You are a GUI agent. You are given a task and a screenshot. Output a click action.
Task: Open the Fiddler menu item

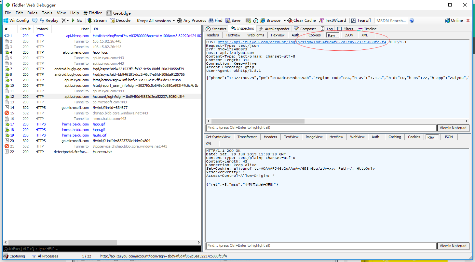93,13
